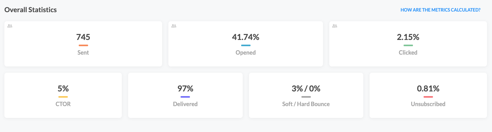Click the 2.15% Clicked value

[408, 37]
